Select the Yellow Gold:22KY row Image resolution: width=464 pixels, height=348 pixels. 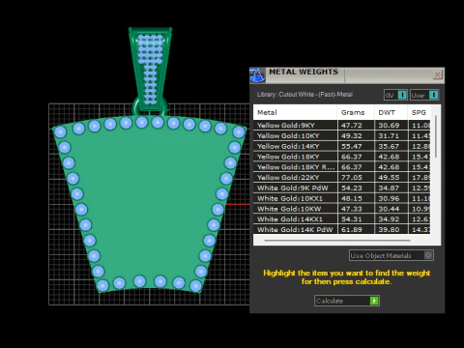341,177
